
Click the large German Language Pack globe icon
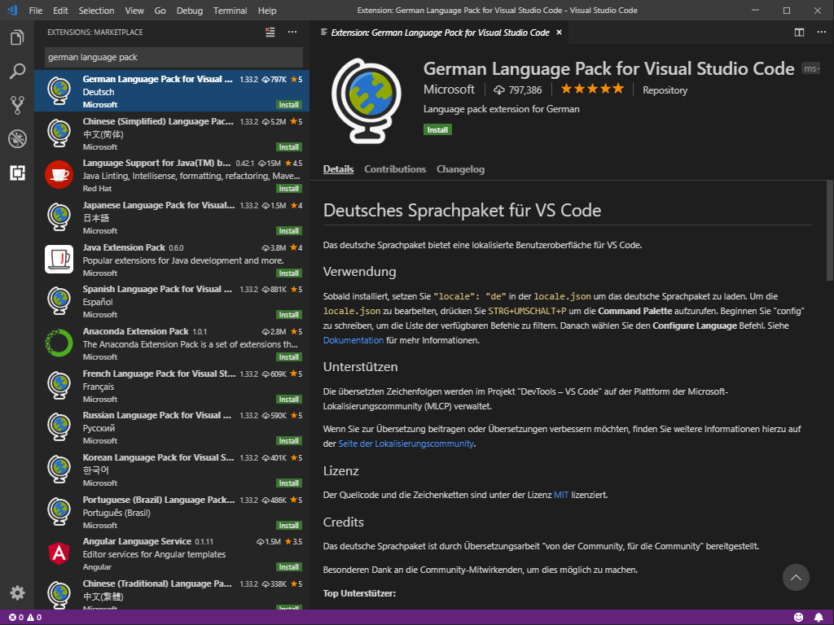click(x=367, y=100)
